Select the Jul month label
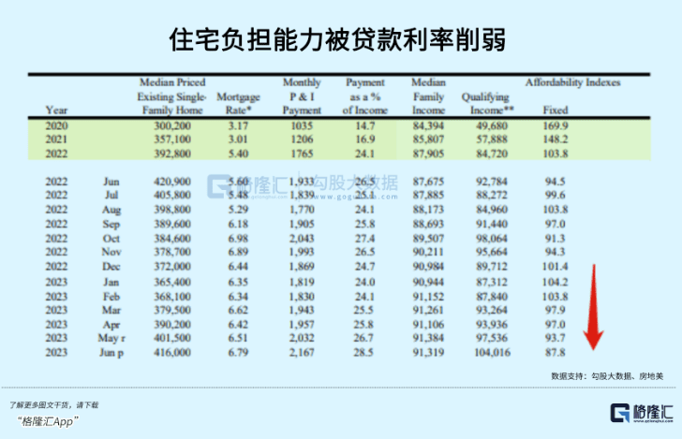The image size is (682, 439). point(111,195)
